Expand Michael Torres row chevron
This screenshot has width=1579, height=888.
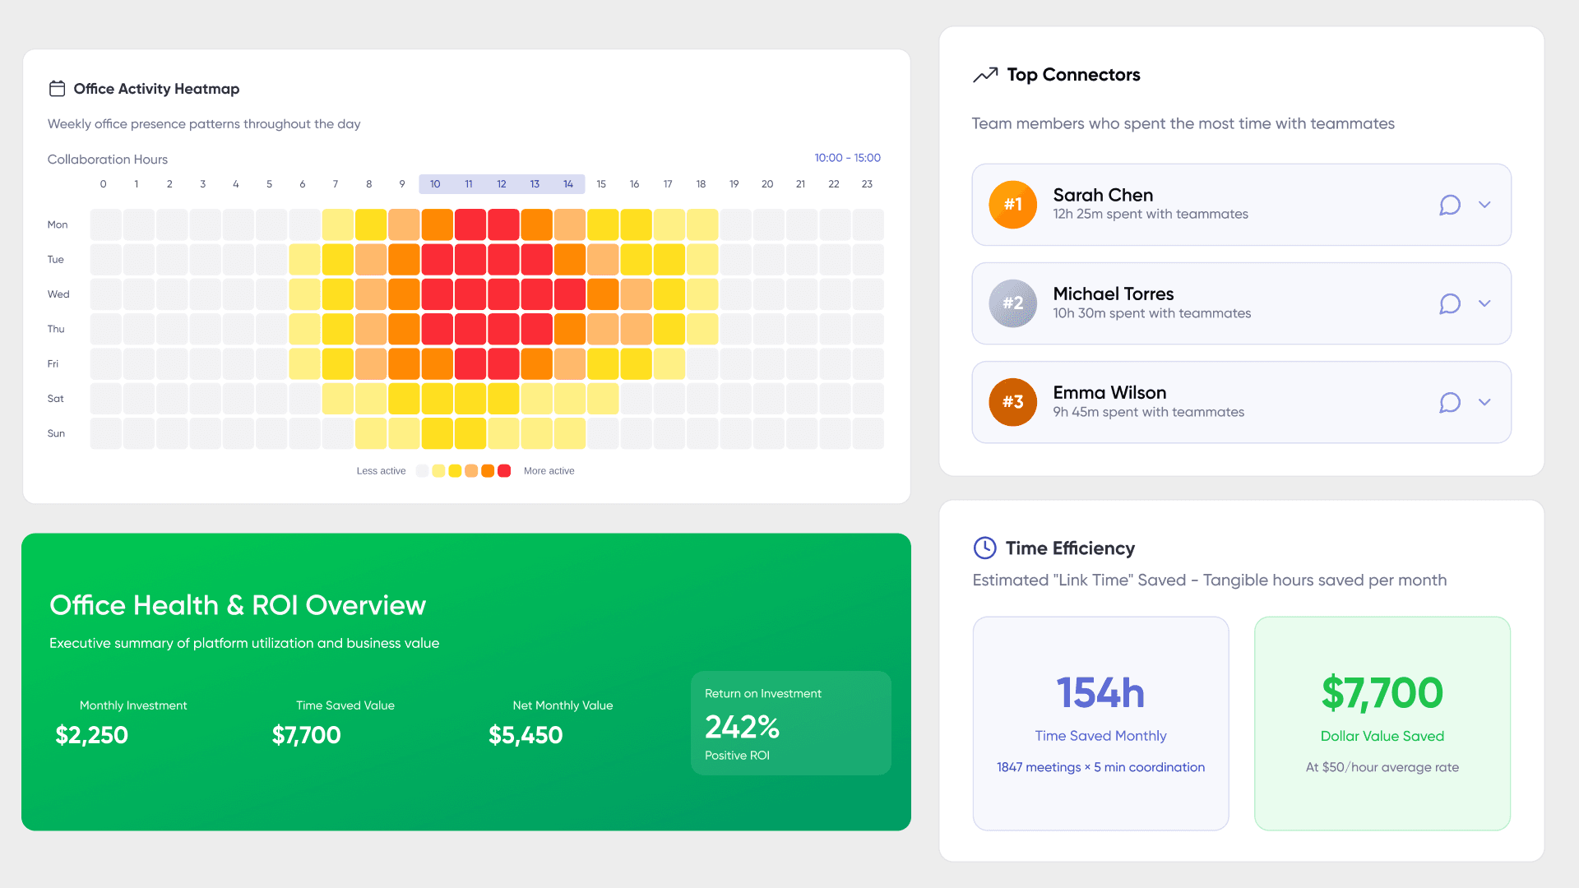coord(1484,303)
